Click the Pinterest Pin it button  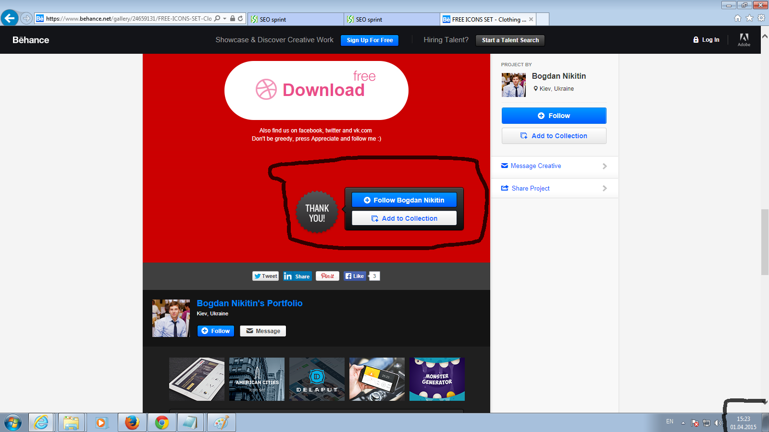(x=327, y=276)
